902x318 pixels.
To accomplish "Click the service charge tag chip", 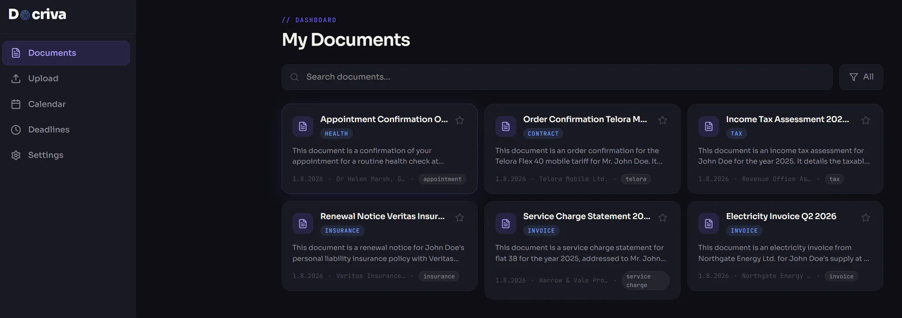I will coord(645,281).
